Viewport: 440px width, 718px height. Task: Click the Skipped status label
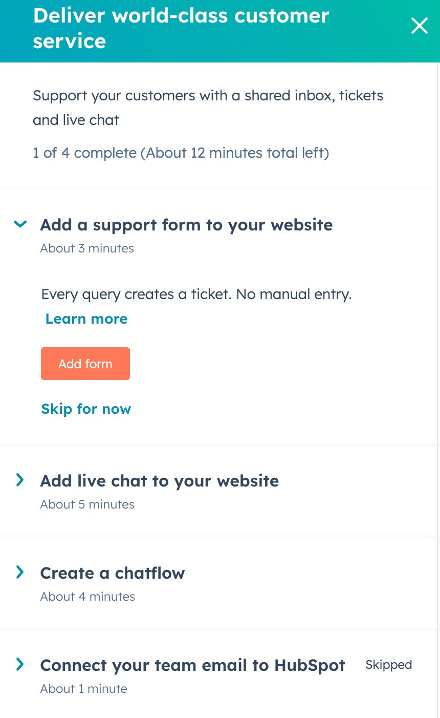(x=388, y=664)
